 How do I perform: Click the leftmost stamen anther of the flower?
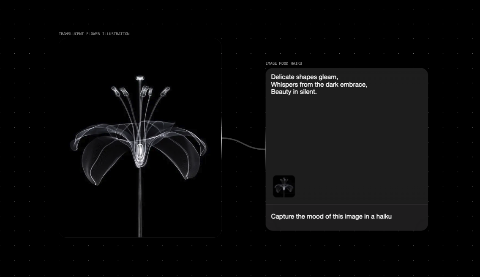(114, 89)
